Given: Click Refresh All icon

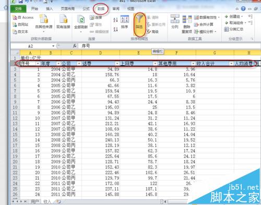Looking at the screenshot, I should click(81, 19).
